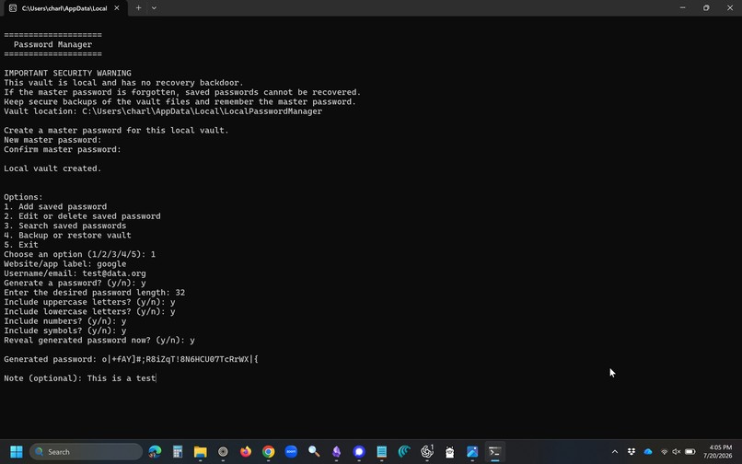Click 'Keep secure backups' warning line
Image resolution: width=742 pixels, height=464 pixels.
[x=180, y=101]
